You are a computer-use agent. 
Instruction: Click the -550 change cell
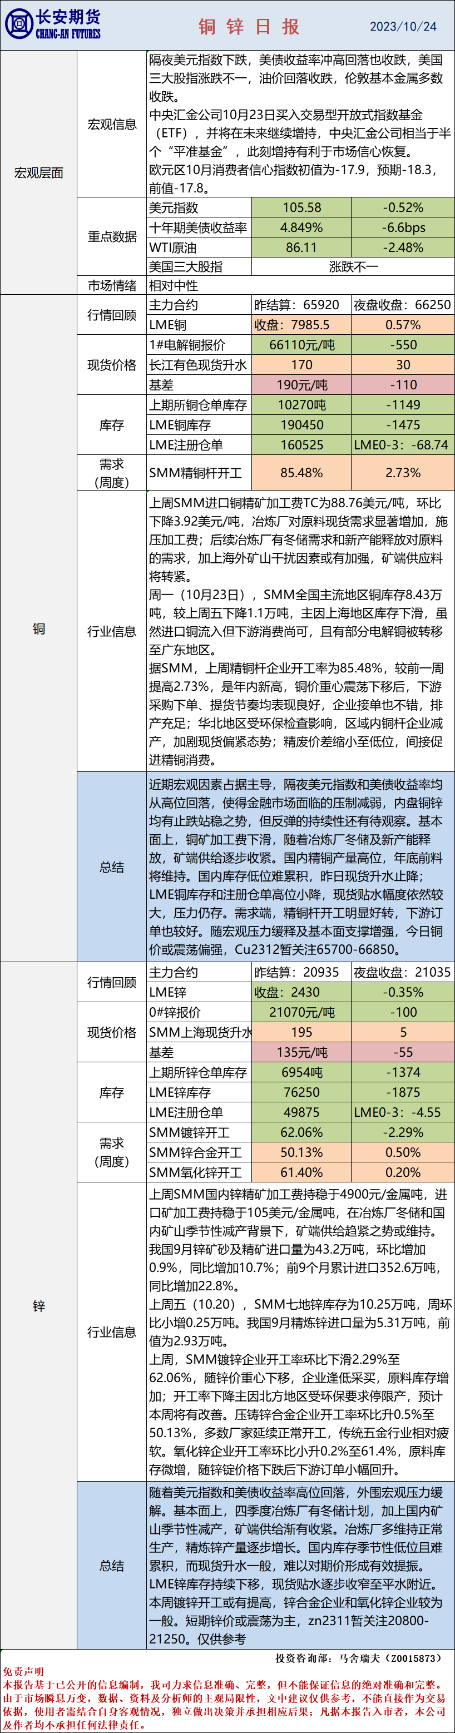[x=403, y=345]
